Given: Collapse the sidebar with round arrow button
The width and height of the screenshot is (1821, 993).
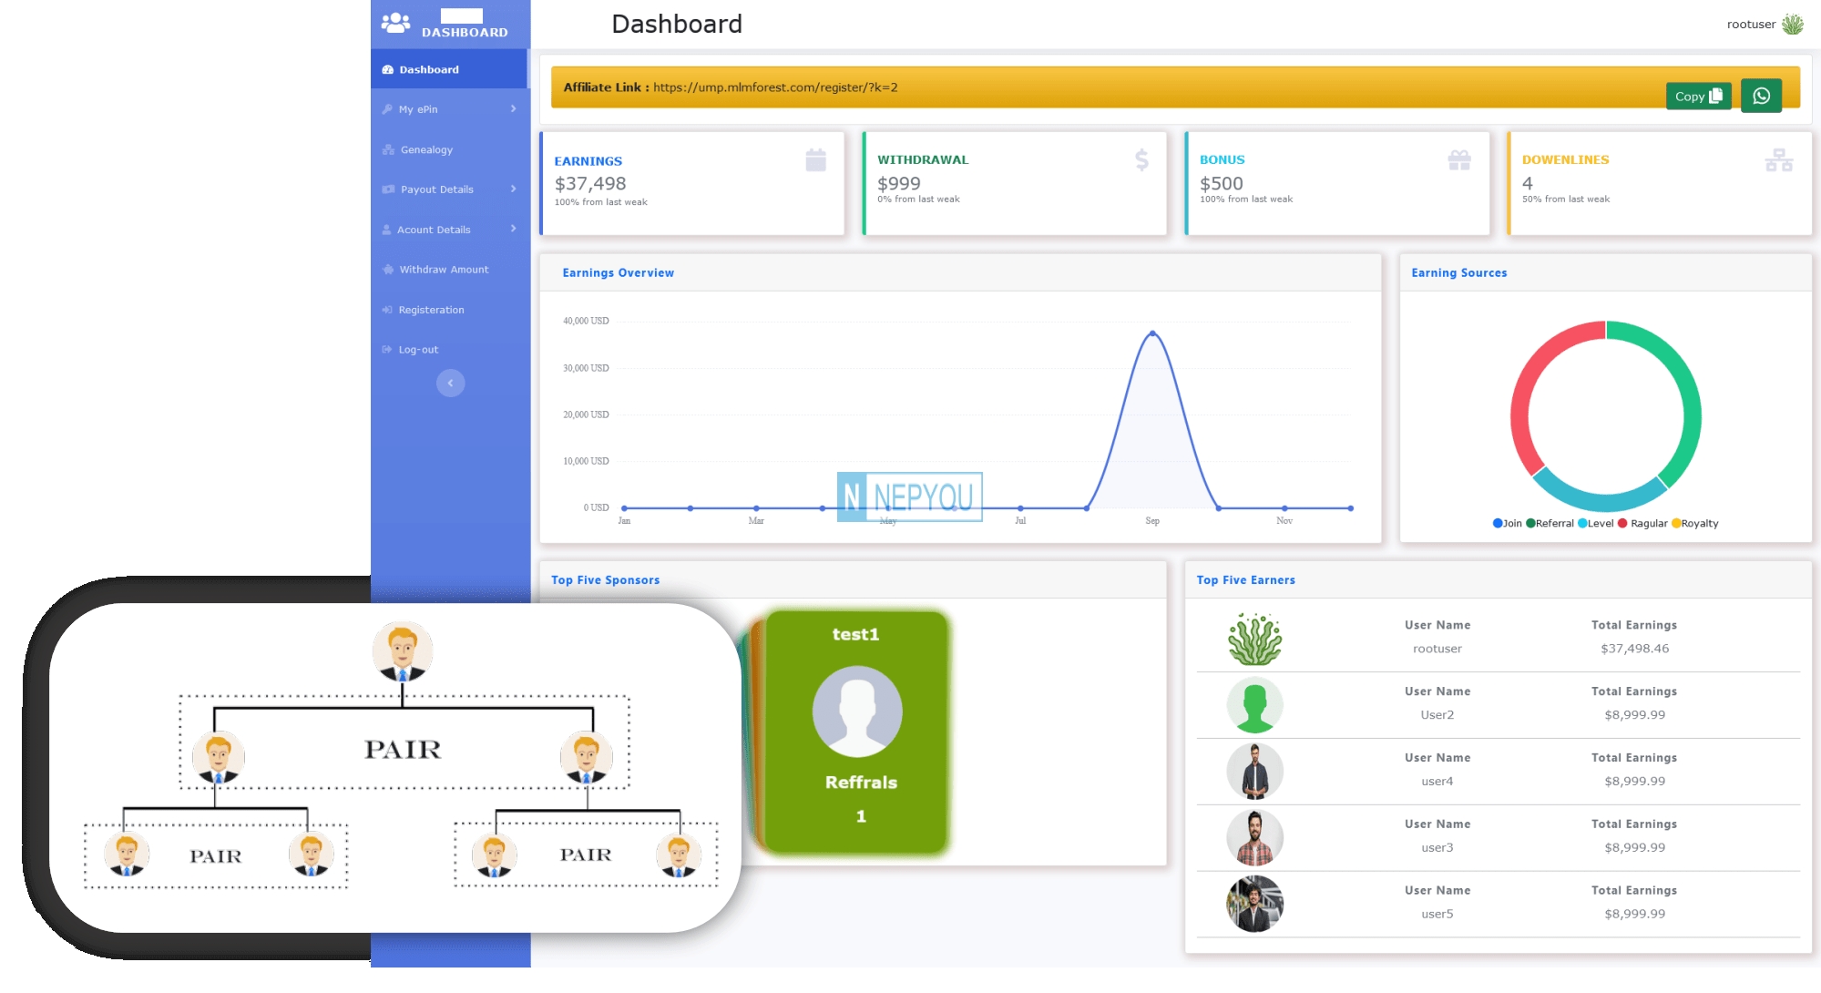Looking at the screenshot, I should pos(450,383).
